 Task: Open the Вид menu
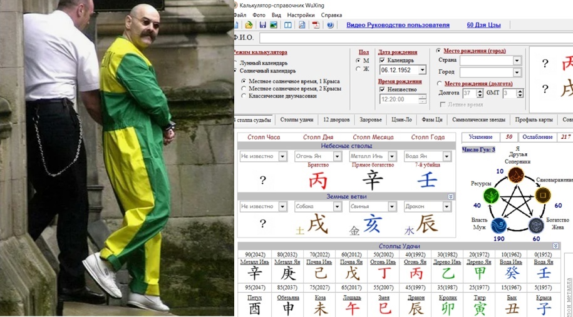(x=276, y=15)
